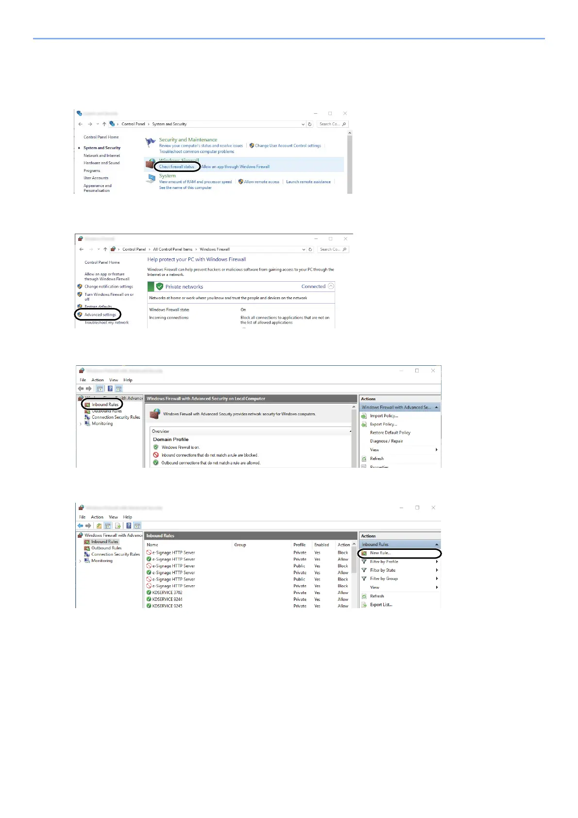
Task: Open View menu in the overview firewall window
Action: pos(114,380)
